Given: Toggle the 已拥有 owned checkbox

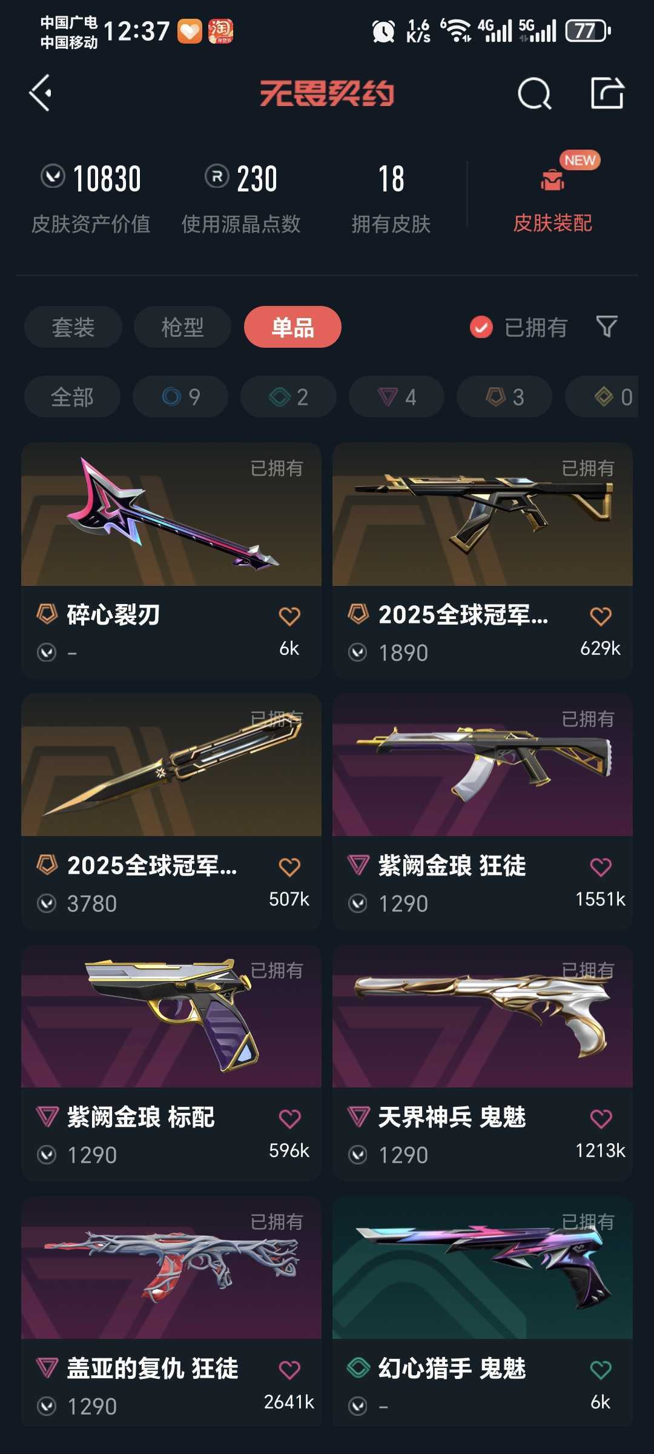Looking at the screenshot, I should click(481, 327).
